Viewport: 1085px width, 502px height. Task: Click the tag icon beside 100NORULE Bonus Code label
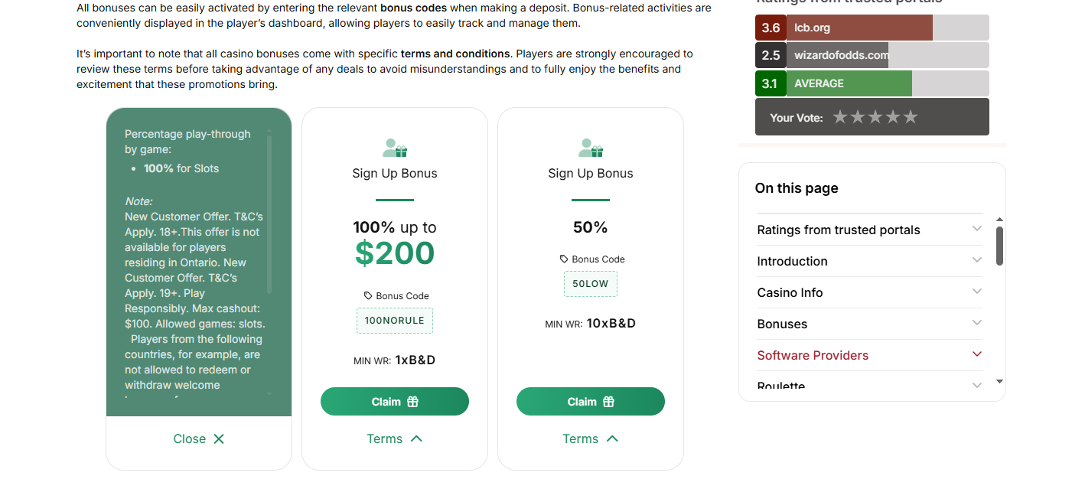coord(368,295)
